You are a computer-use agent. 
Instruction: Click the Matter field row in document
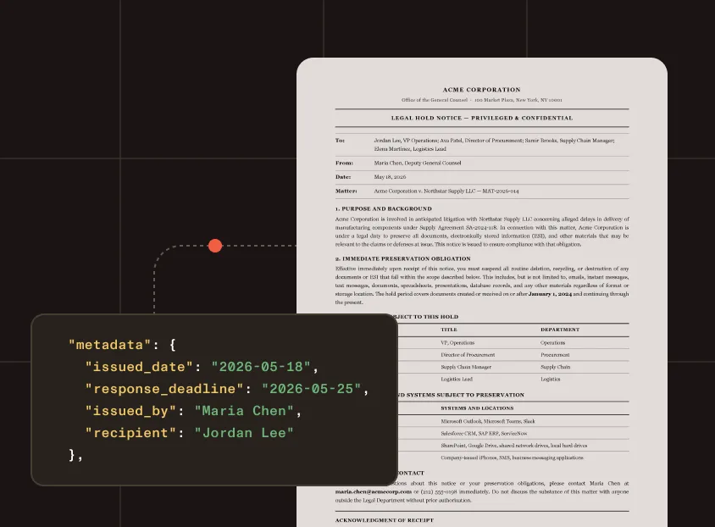click(x=482, y=191)
